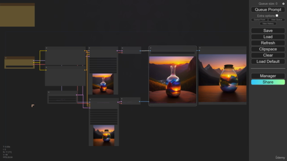Click the 'Queue size: 0' text
This screenshot has height=161, width=287.
(268, 4)
